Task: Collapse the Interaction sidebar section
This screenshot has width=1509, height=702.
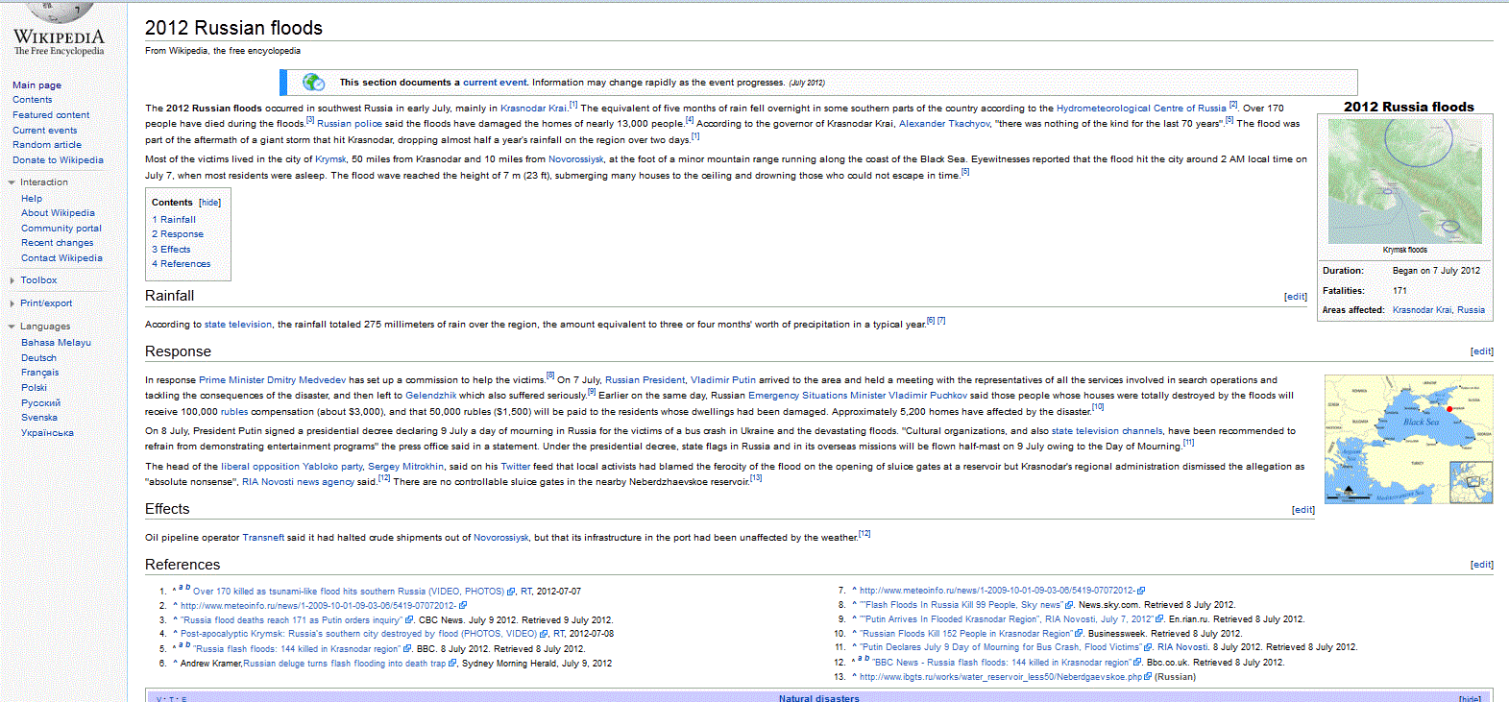Action: [12, 182]
